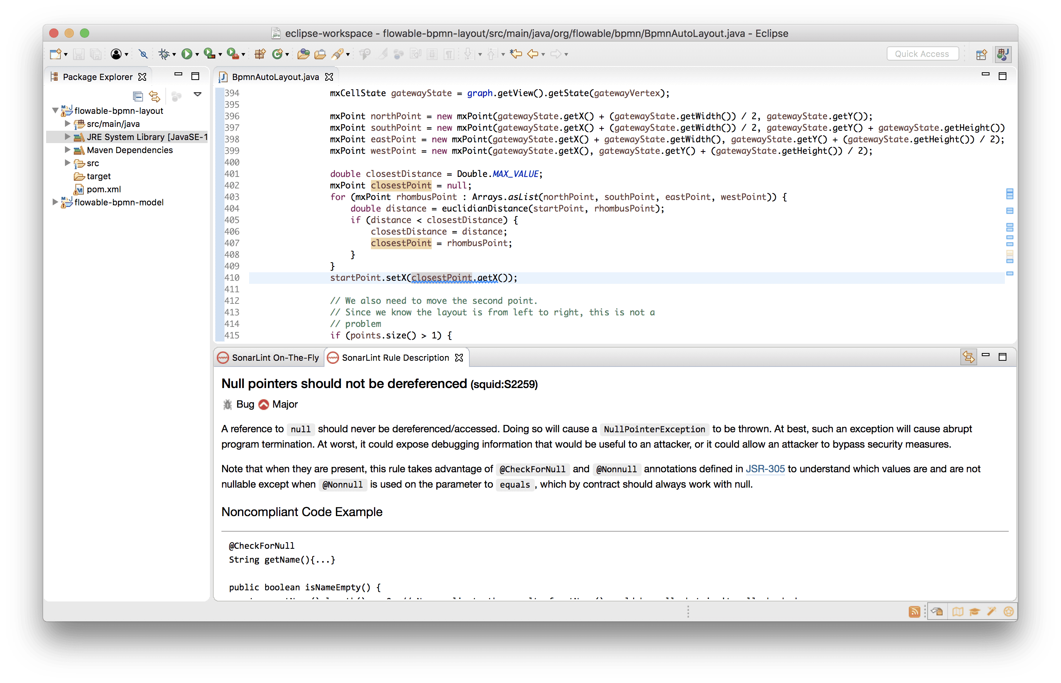
Task: Open the Package Explorer view menu triangle
Action: click(x=198, y=94)
